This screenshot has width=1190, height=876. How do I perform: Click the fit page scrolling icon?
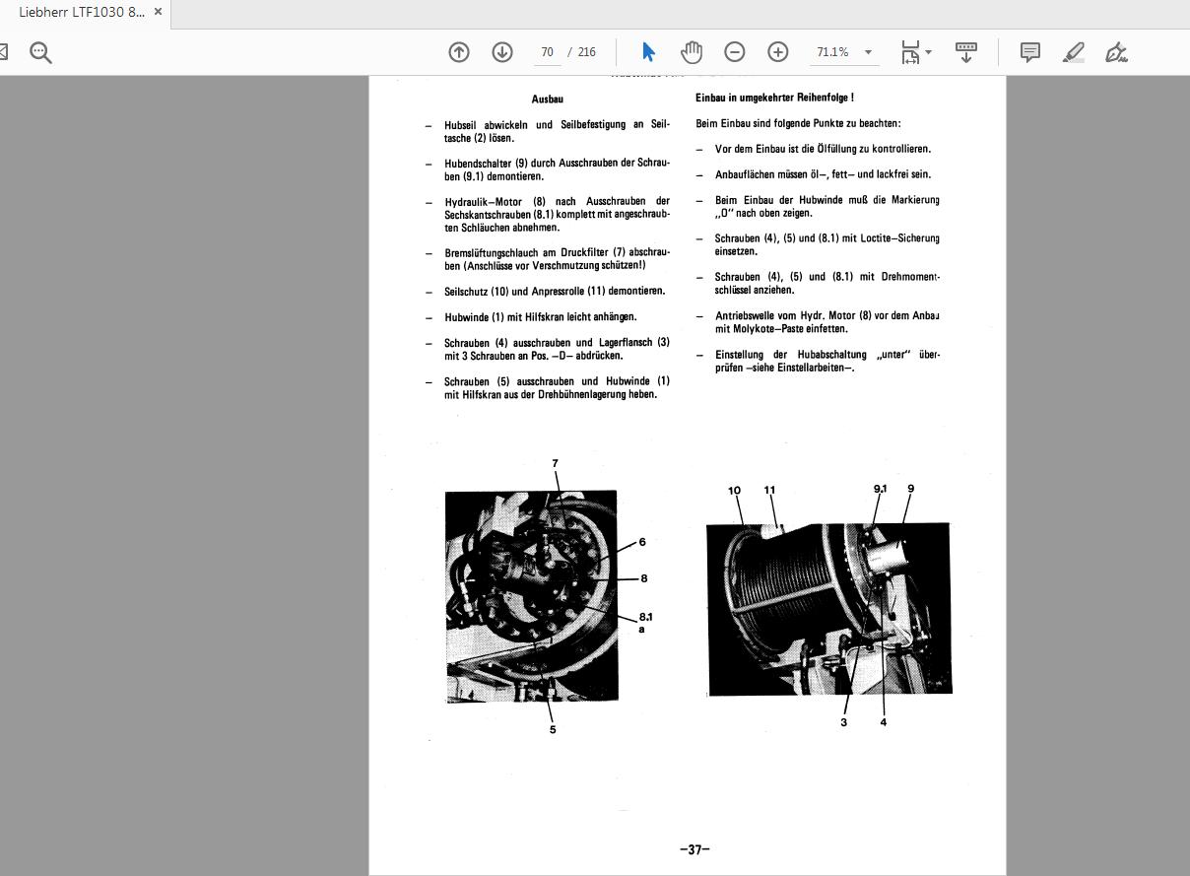point(910,52)
